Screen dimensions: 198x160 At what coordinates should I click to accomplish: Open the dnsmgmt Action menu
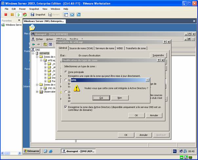tap(49, 39)
